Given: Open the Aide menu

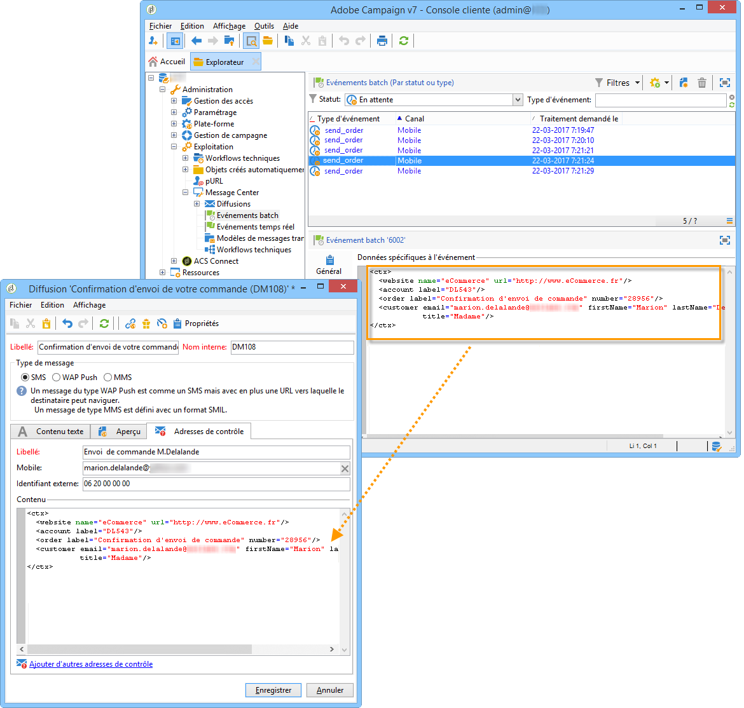Looking at the screenshot, I should coord(291,26).
